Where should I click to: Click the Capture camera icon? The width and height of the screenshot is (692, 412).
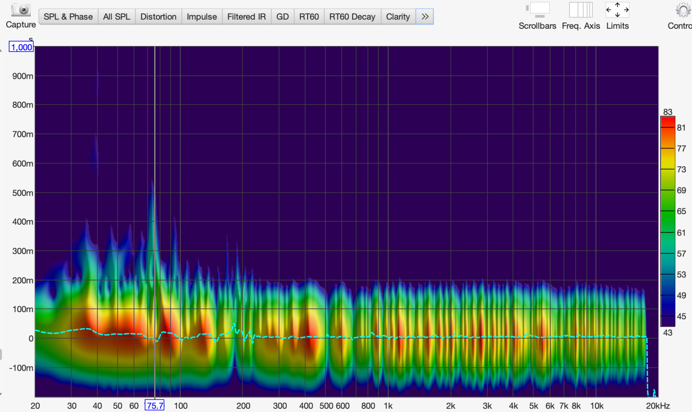(x=21, y=10)
